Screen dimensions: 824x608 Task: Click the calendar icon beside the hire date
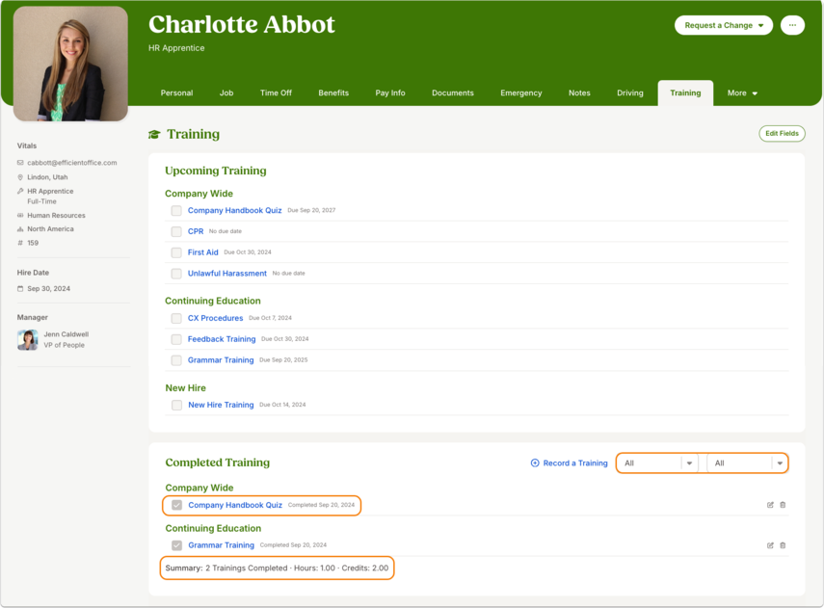click(20, 288)
